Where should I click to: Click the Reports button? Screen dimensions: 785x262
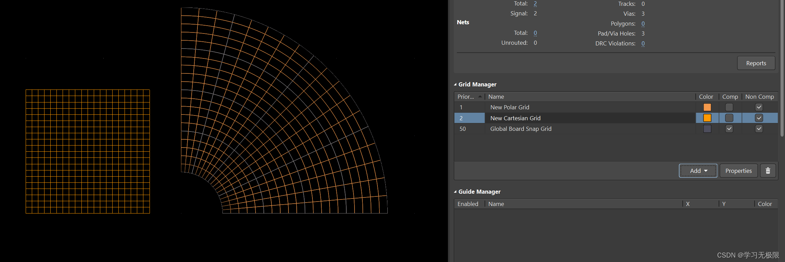click(x=756, y=63)
